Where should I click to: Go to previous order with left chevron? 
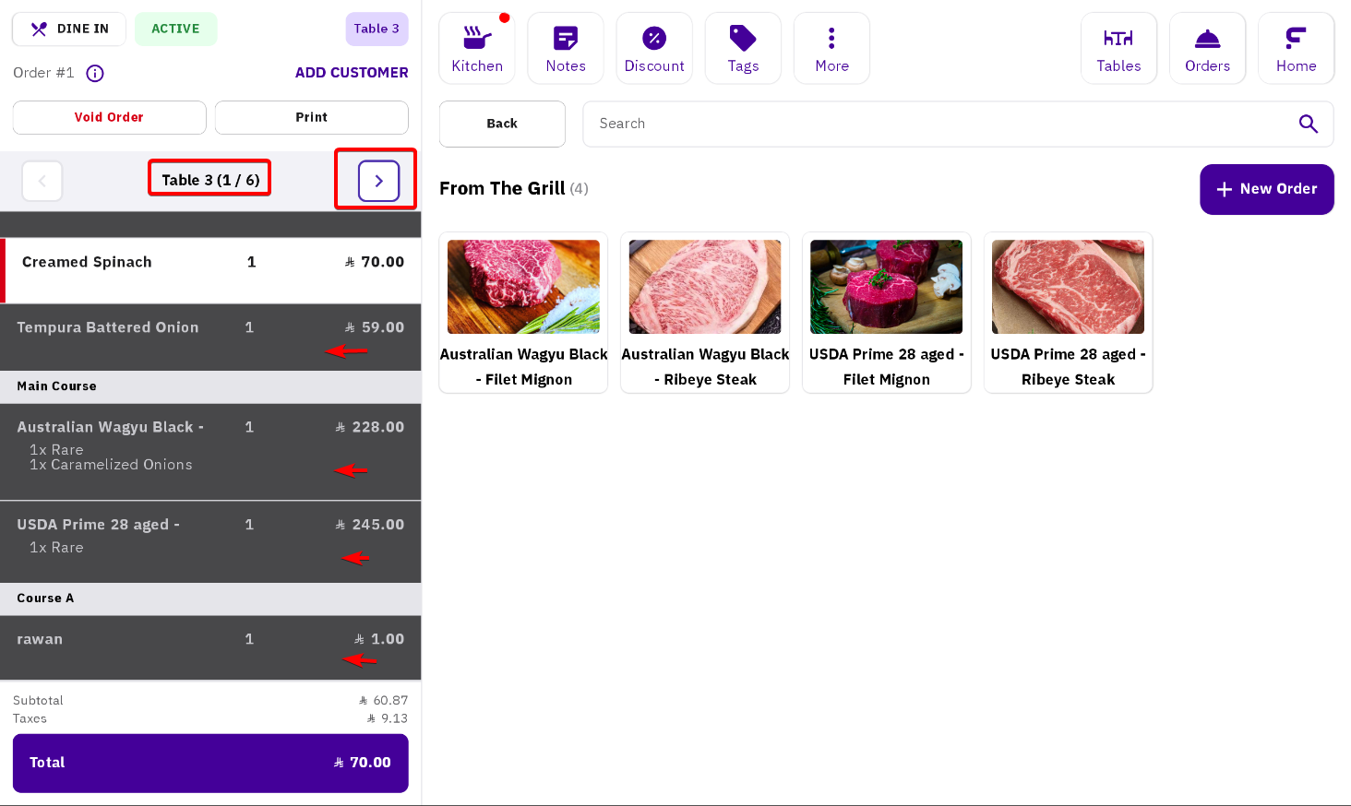[42, 181]
